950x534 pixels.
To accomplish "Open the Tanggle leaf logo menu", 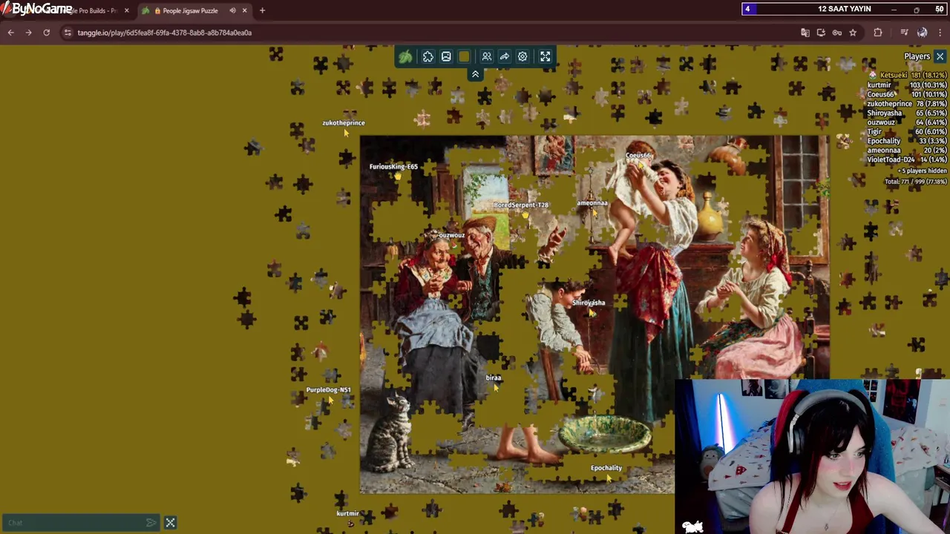I will point(405,56).
